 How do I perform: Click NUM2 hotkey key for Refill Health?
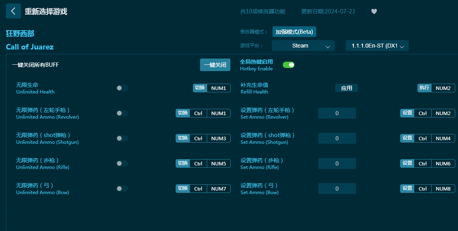click(x=443, y=88)
